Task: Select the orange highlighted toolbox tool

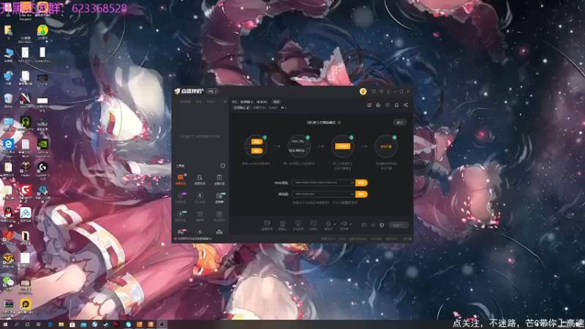Action: pyautogui.click(x=181, y=179)
